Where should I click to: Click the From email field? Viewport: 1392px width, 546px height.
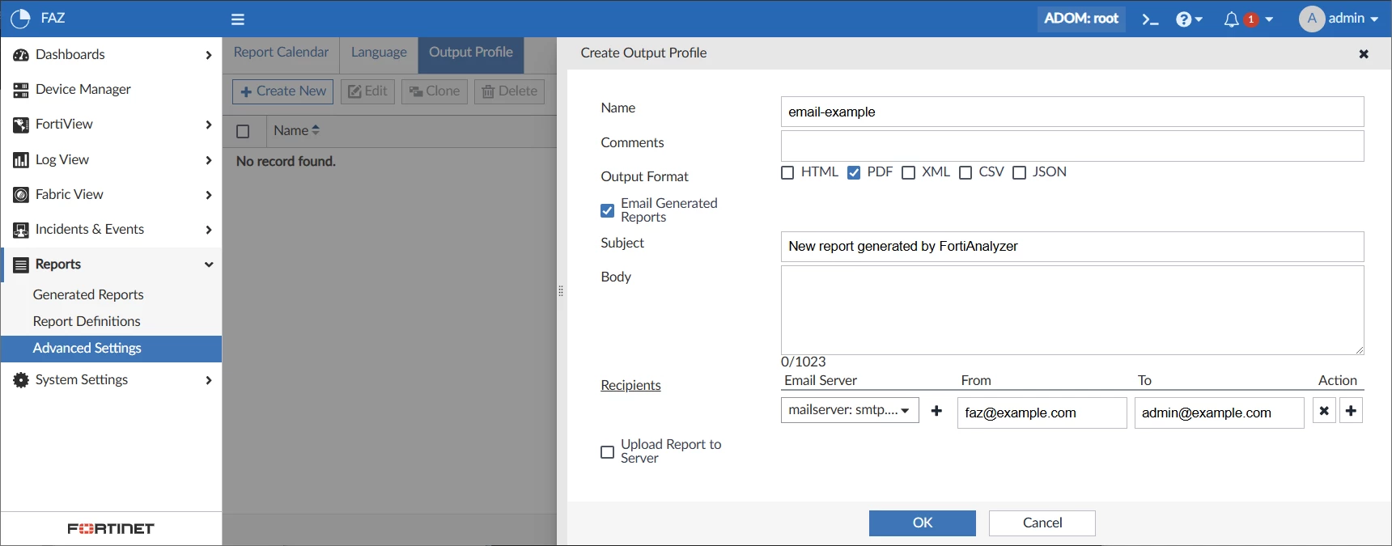tap(1042, 413)
